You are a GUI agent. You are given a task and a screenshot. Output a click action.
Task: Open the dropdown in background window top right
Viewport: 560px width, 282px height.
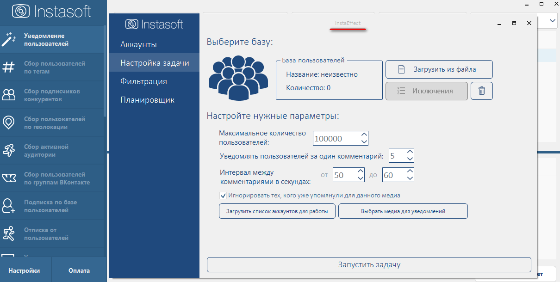pyautogui.click(x=553, y=20)
